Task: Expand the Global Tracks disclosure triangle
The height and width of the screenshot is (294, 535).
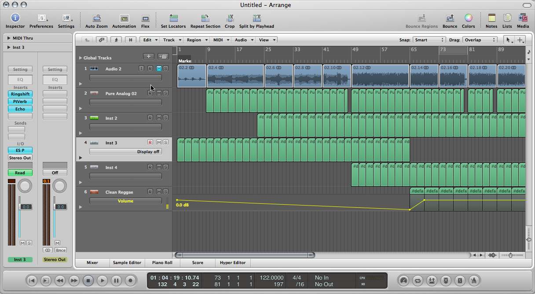Action: (x=80, y=58)
